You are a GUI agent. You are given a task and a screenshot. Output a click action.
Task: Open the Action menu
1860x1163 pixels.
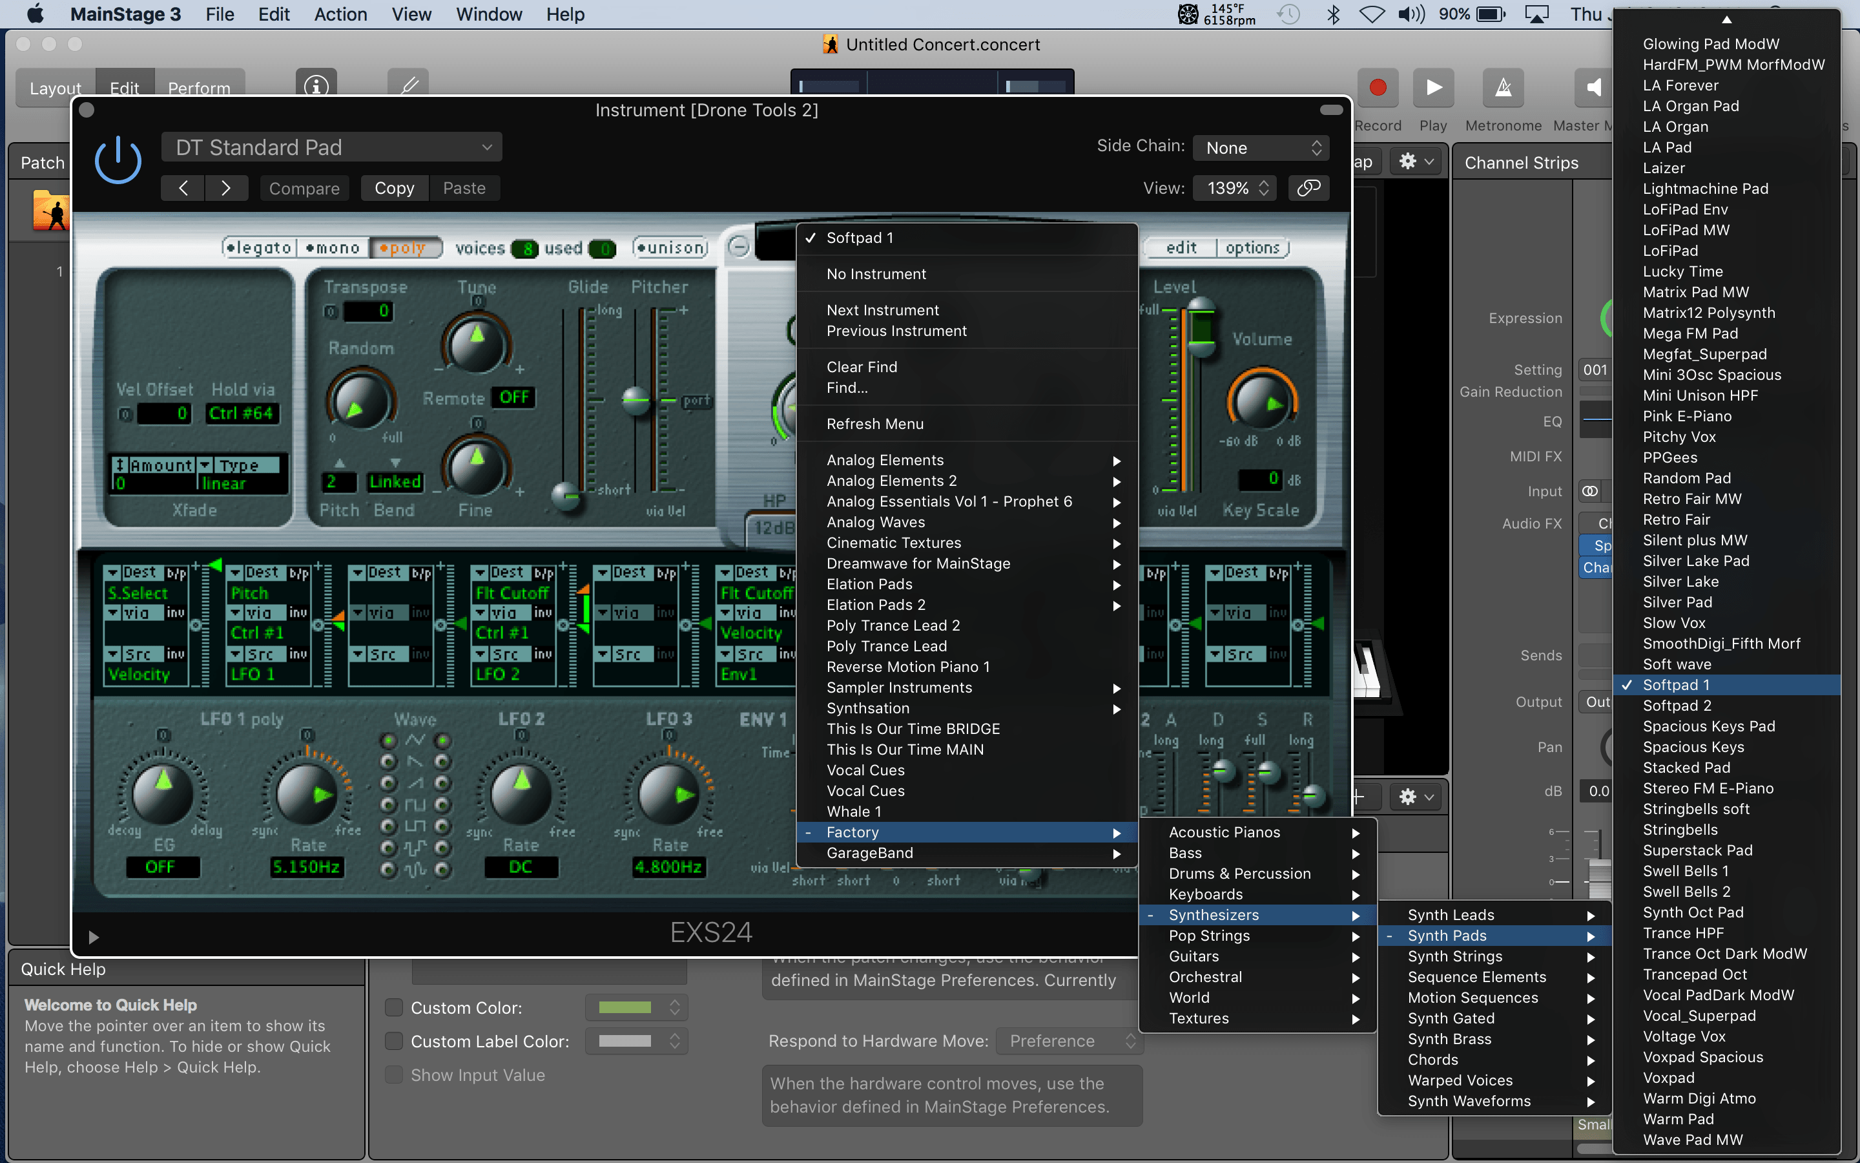pyautogui.click(x=340, y=14)
